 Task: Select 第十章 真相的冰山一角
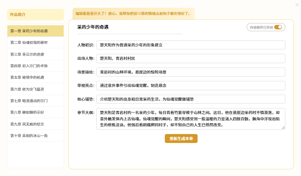pos(35,136)
